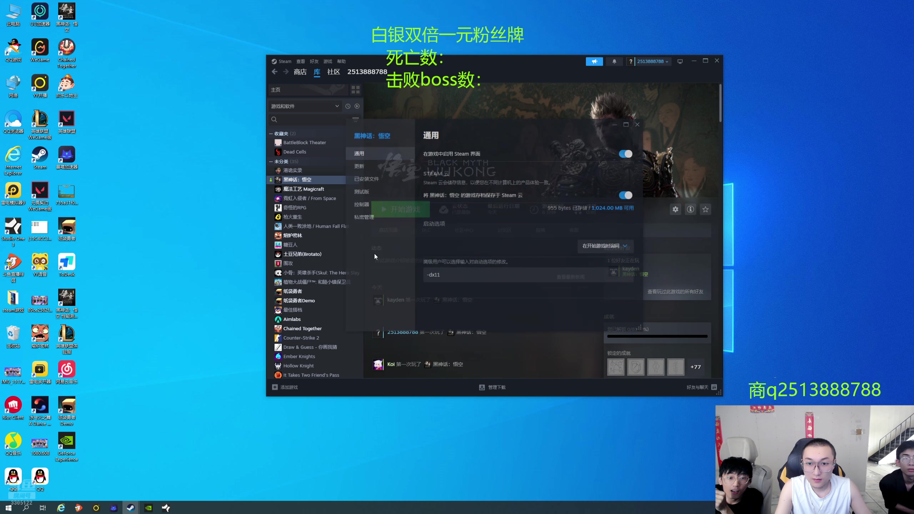Go to the 商店 tab
The width and height of the screenshot is (914, 514).
300,72
